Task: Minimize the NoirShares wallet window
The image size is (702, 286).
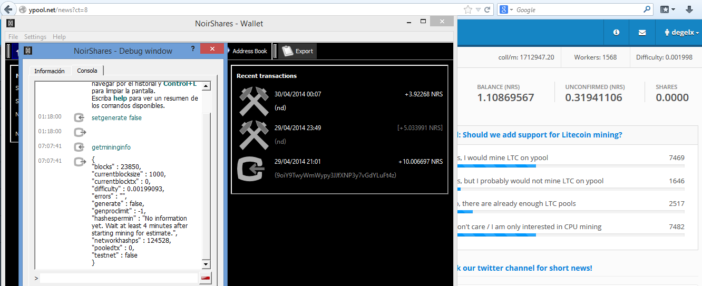Action: point(408,22)
